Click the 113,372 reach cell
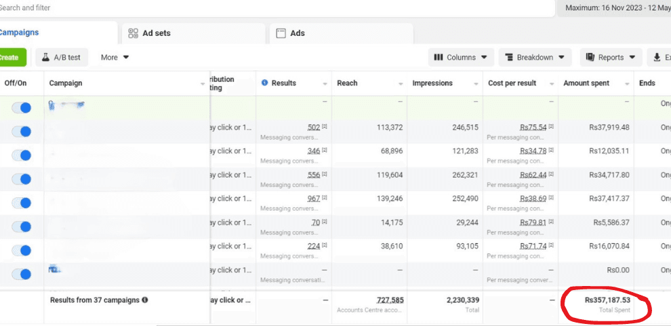 pos(388,127)
